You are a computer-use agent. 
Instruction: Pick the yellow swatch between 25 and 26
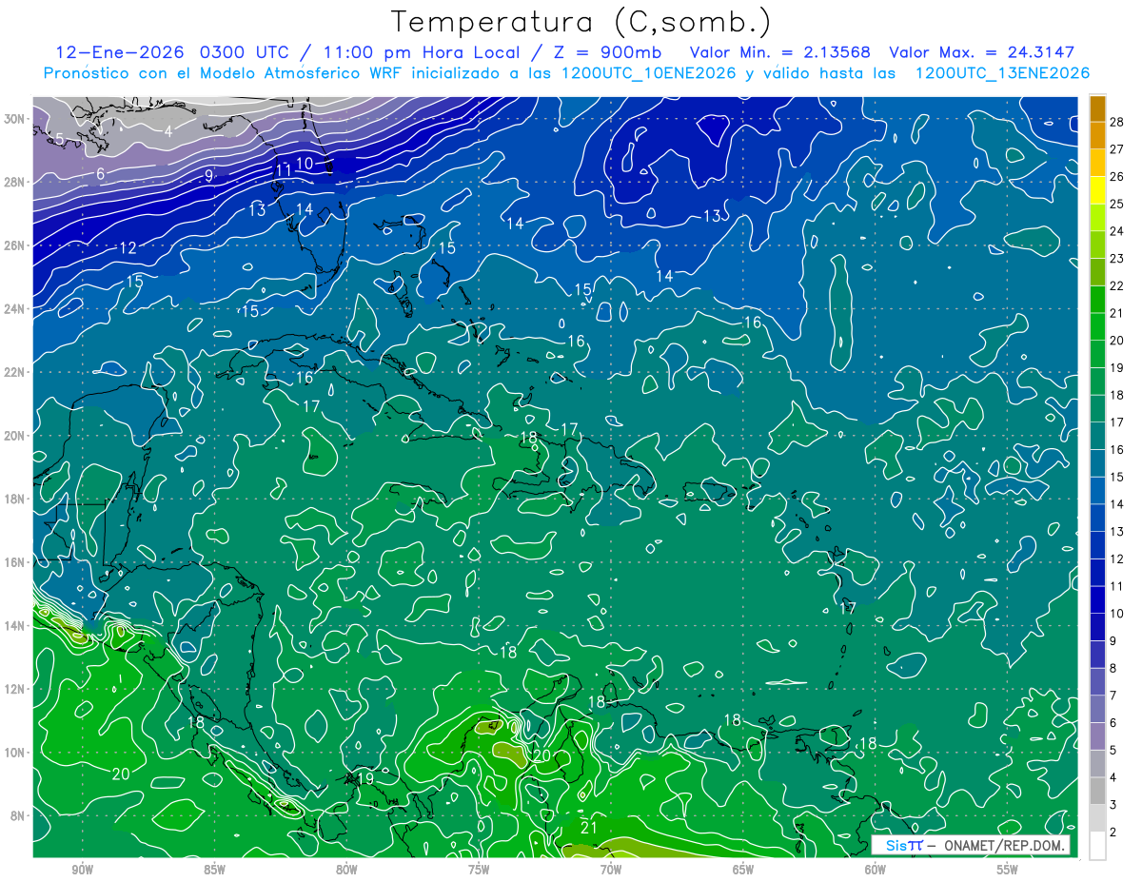tap(1097, 190)
